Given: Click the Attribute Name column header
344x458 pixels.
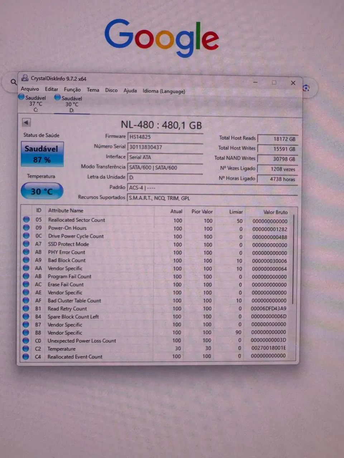Looking at the screenshot, I should 66,211.
